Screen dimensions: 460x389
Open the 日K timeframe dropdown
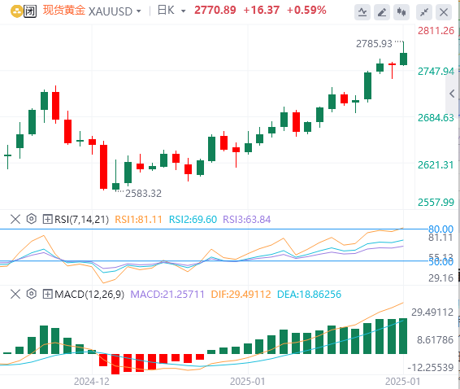tap(184, 11)
